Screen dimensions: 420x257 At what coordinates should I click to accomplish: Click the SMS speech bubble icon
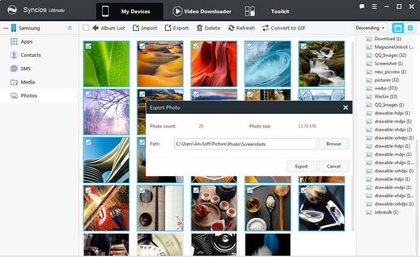(14, 68)
